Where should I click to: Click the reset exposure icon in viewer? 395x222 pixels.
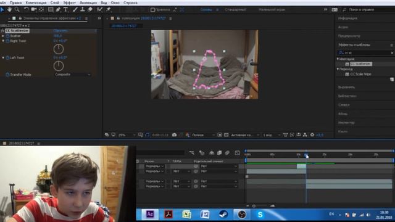(x=312, y=135)
